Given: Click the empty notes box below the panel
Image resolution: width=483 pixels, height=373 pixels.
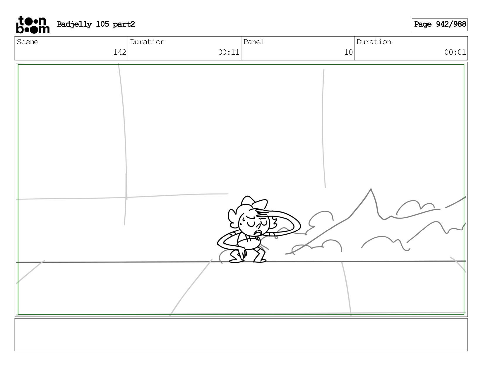Looking at the screenshot, I should pyautogui.click(x=241, y=335).
